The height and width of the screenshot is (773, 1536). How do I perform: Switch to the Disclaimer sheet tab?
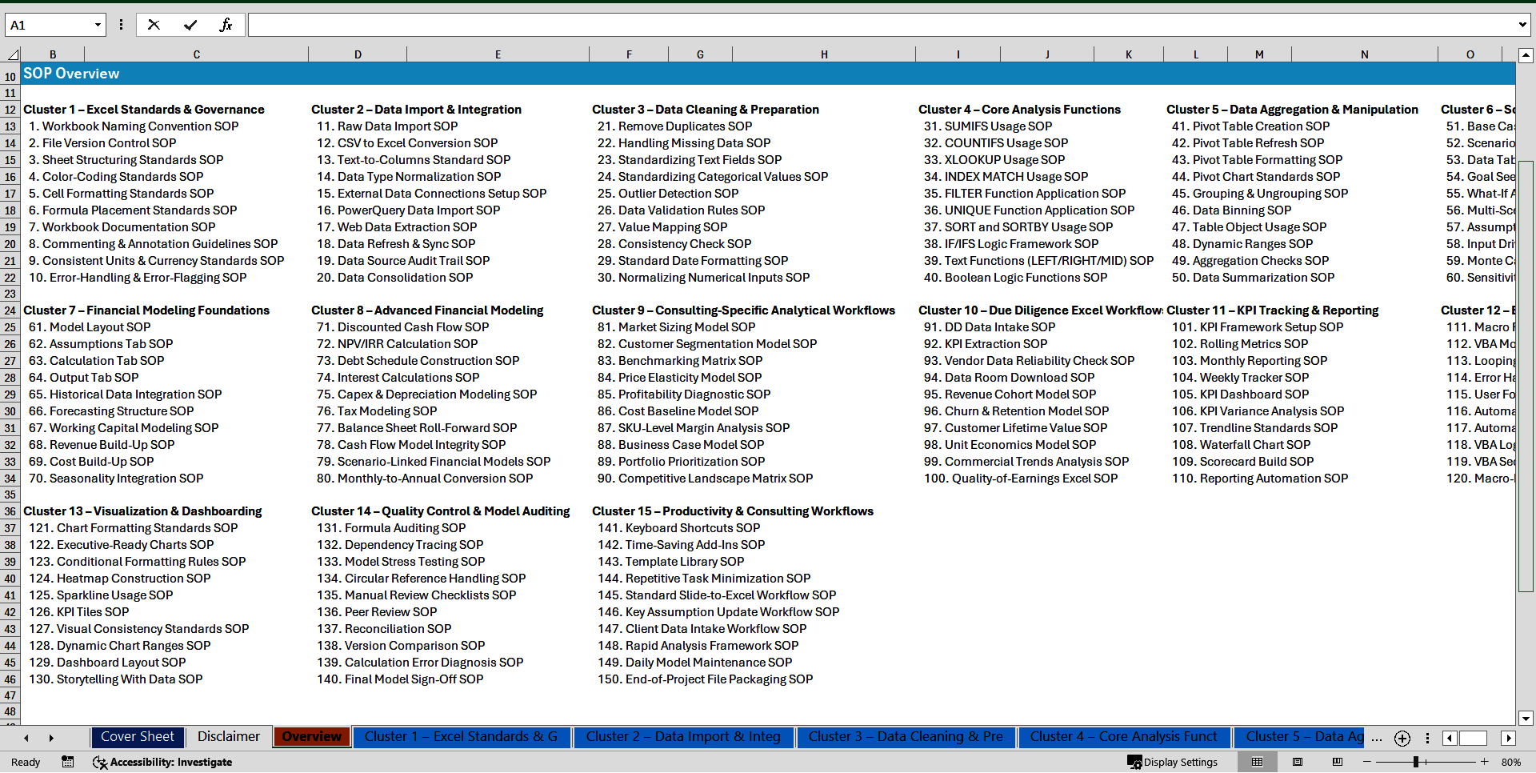click(228, 737)
